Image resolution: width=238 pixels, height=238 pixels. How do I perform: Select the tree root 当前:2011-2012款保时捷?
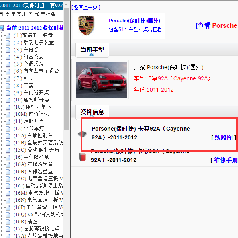35,28
